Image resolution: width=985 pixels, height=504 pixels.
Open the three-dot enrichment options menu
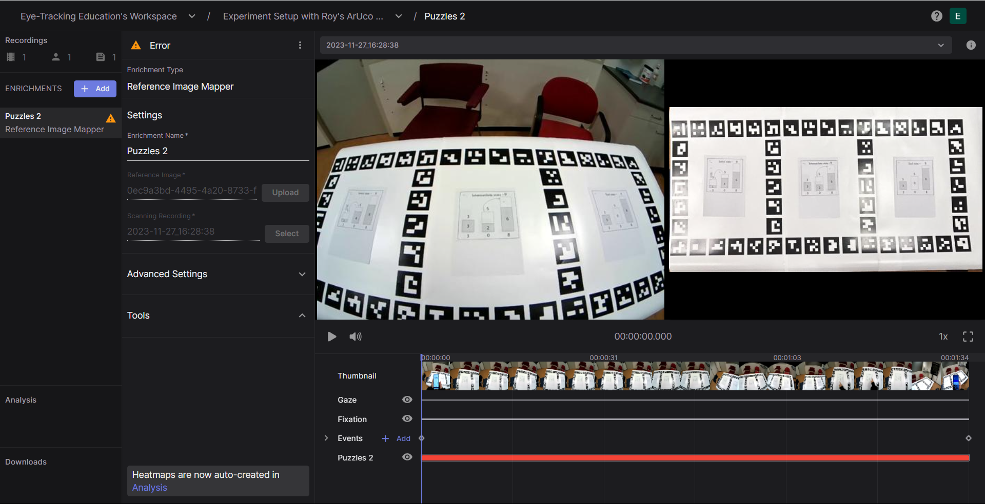[x=300, y=45]
